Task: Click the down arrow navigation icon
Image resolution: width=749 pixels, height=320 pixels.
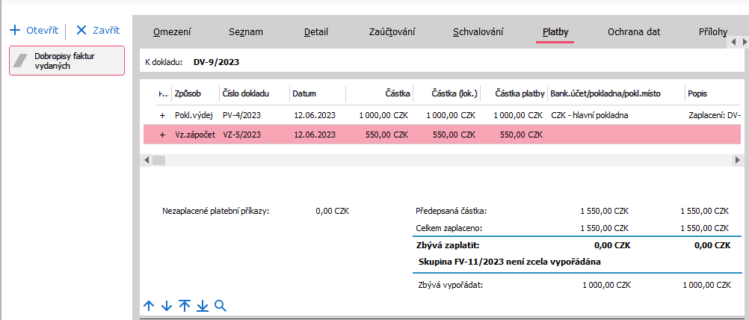Action: (167, 306)
